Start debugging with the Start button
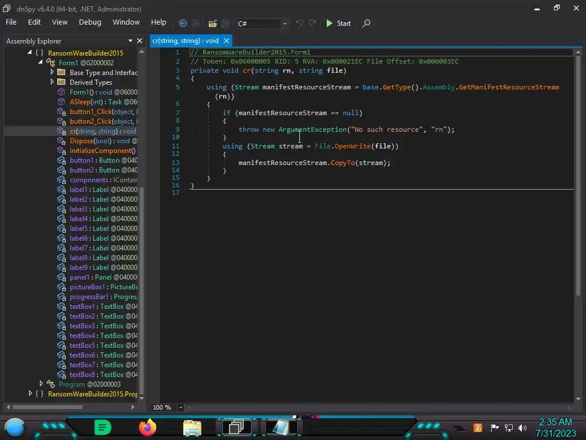586x440 pixels. pos(338,23)
